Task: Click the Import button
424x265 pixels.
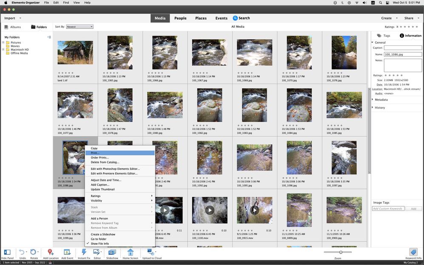Action: tap(10, 18)
